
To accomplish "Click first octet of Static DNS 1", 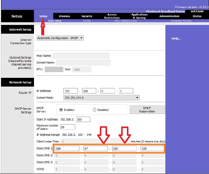I will click(x=67, y=148).
